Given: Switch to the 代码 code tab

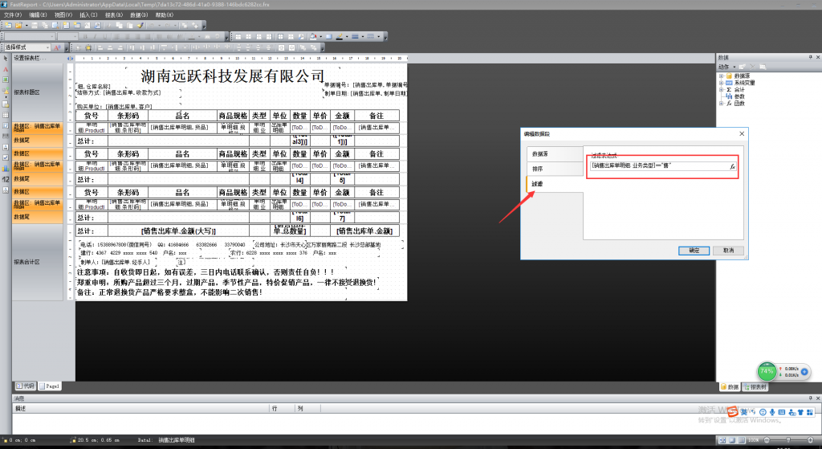Looking at the screenshot, I should click(x=25, y=386).
